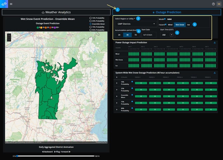Open the hamburger menu icon
This screenshot has width=223, height=160.
point(11,4)
